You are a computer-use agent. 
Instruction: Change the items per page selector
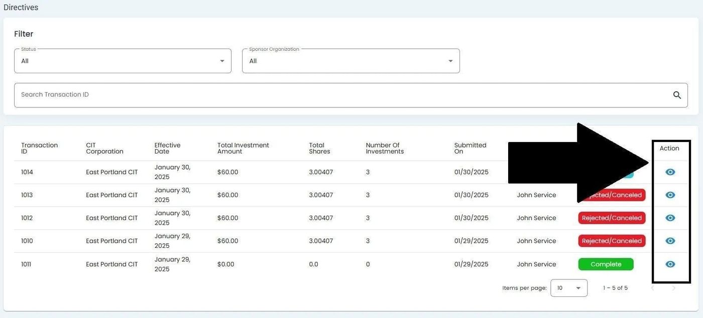click(568, 288)
